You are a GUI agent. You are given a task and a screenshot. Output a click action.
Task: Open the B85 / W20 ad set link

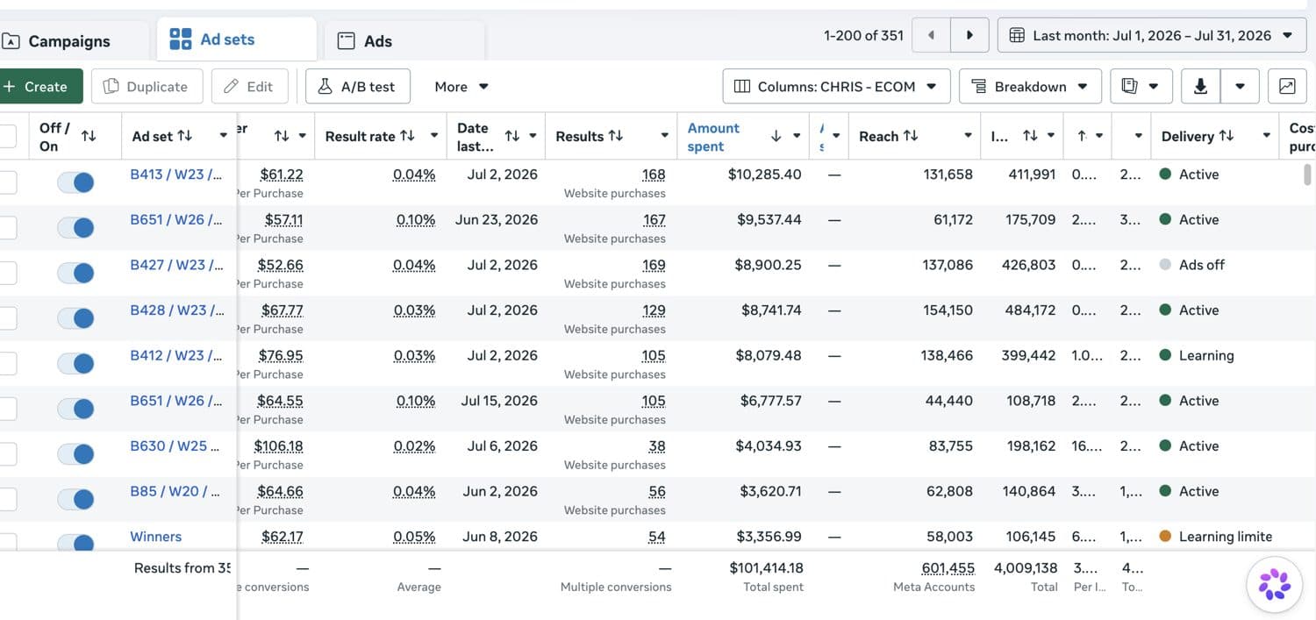(175, 491)
